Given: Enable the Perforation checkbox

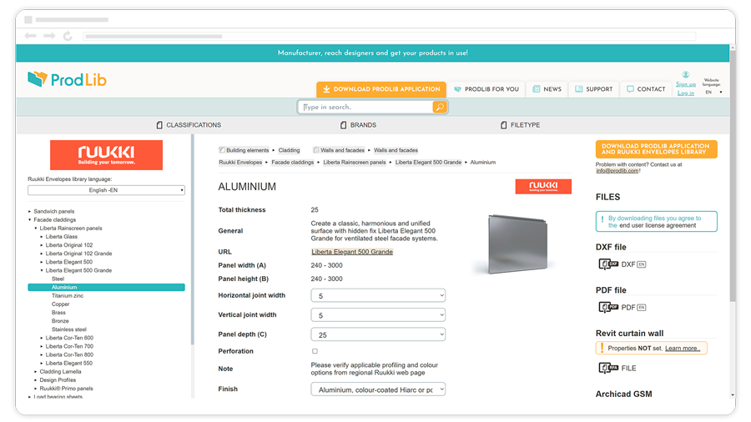Looking at the screenshot, I should (x=315, y=351).
